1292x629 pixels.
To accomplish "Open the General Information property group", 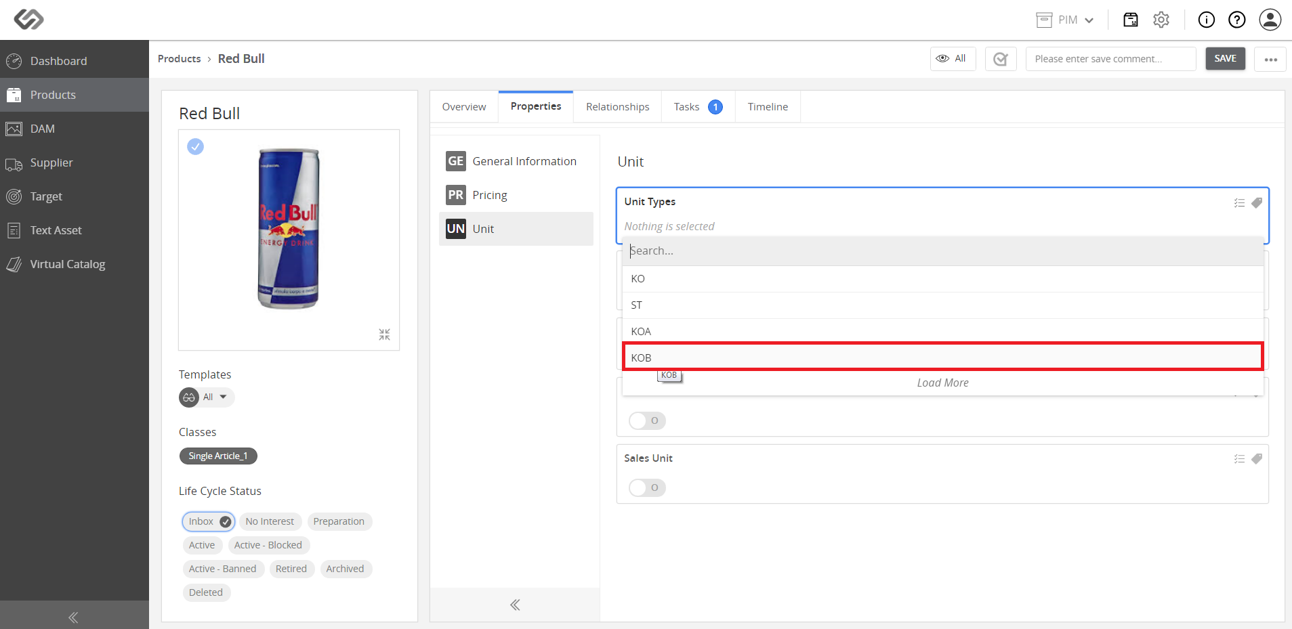I will 516,161.
